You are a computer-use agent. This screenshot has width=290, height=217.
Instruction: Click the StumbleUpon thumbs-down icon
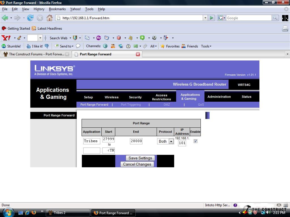pyautogui.click(x=47, y=46)
